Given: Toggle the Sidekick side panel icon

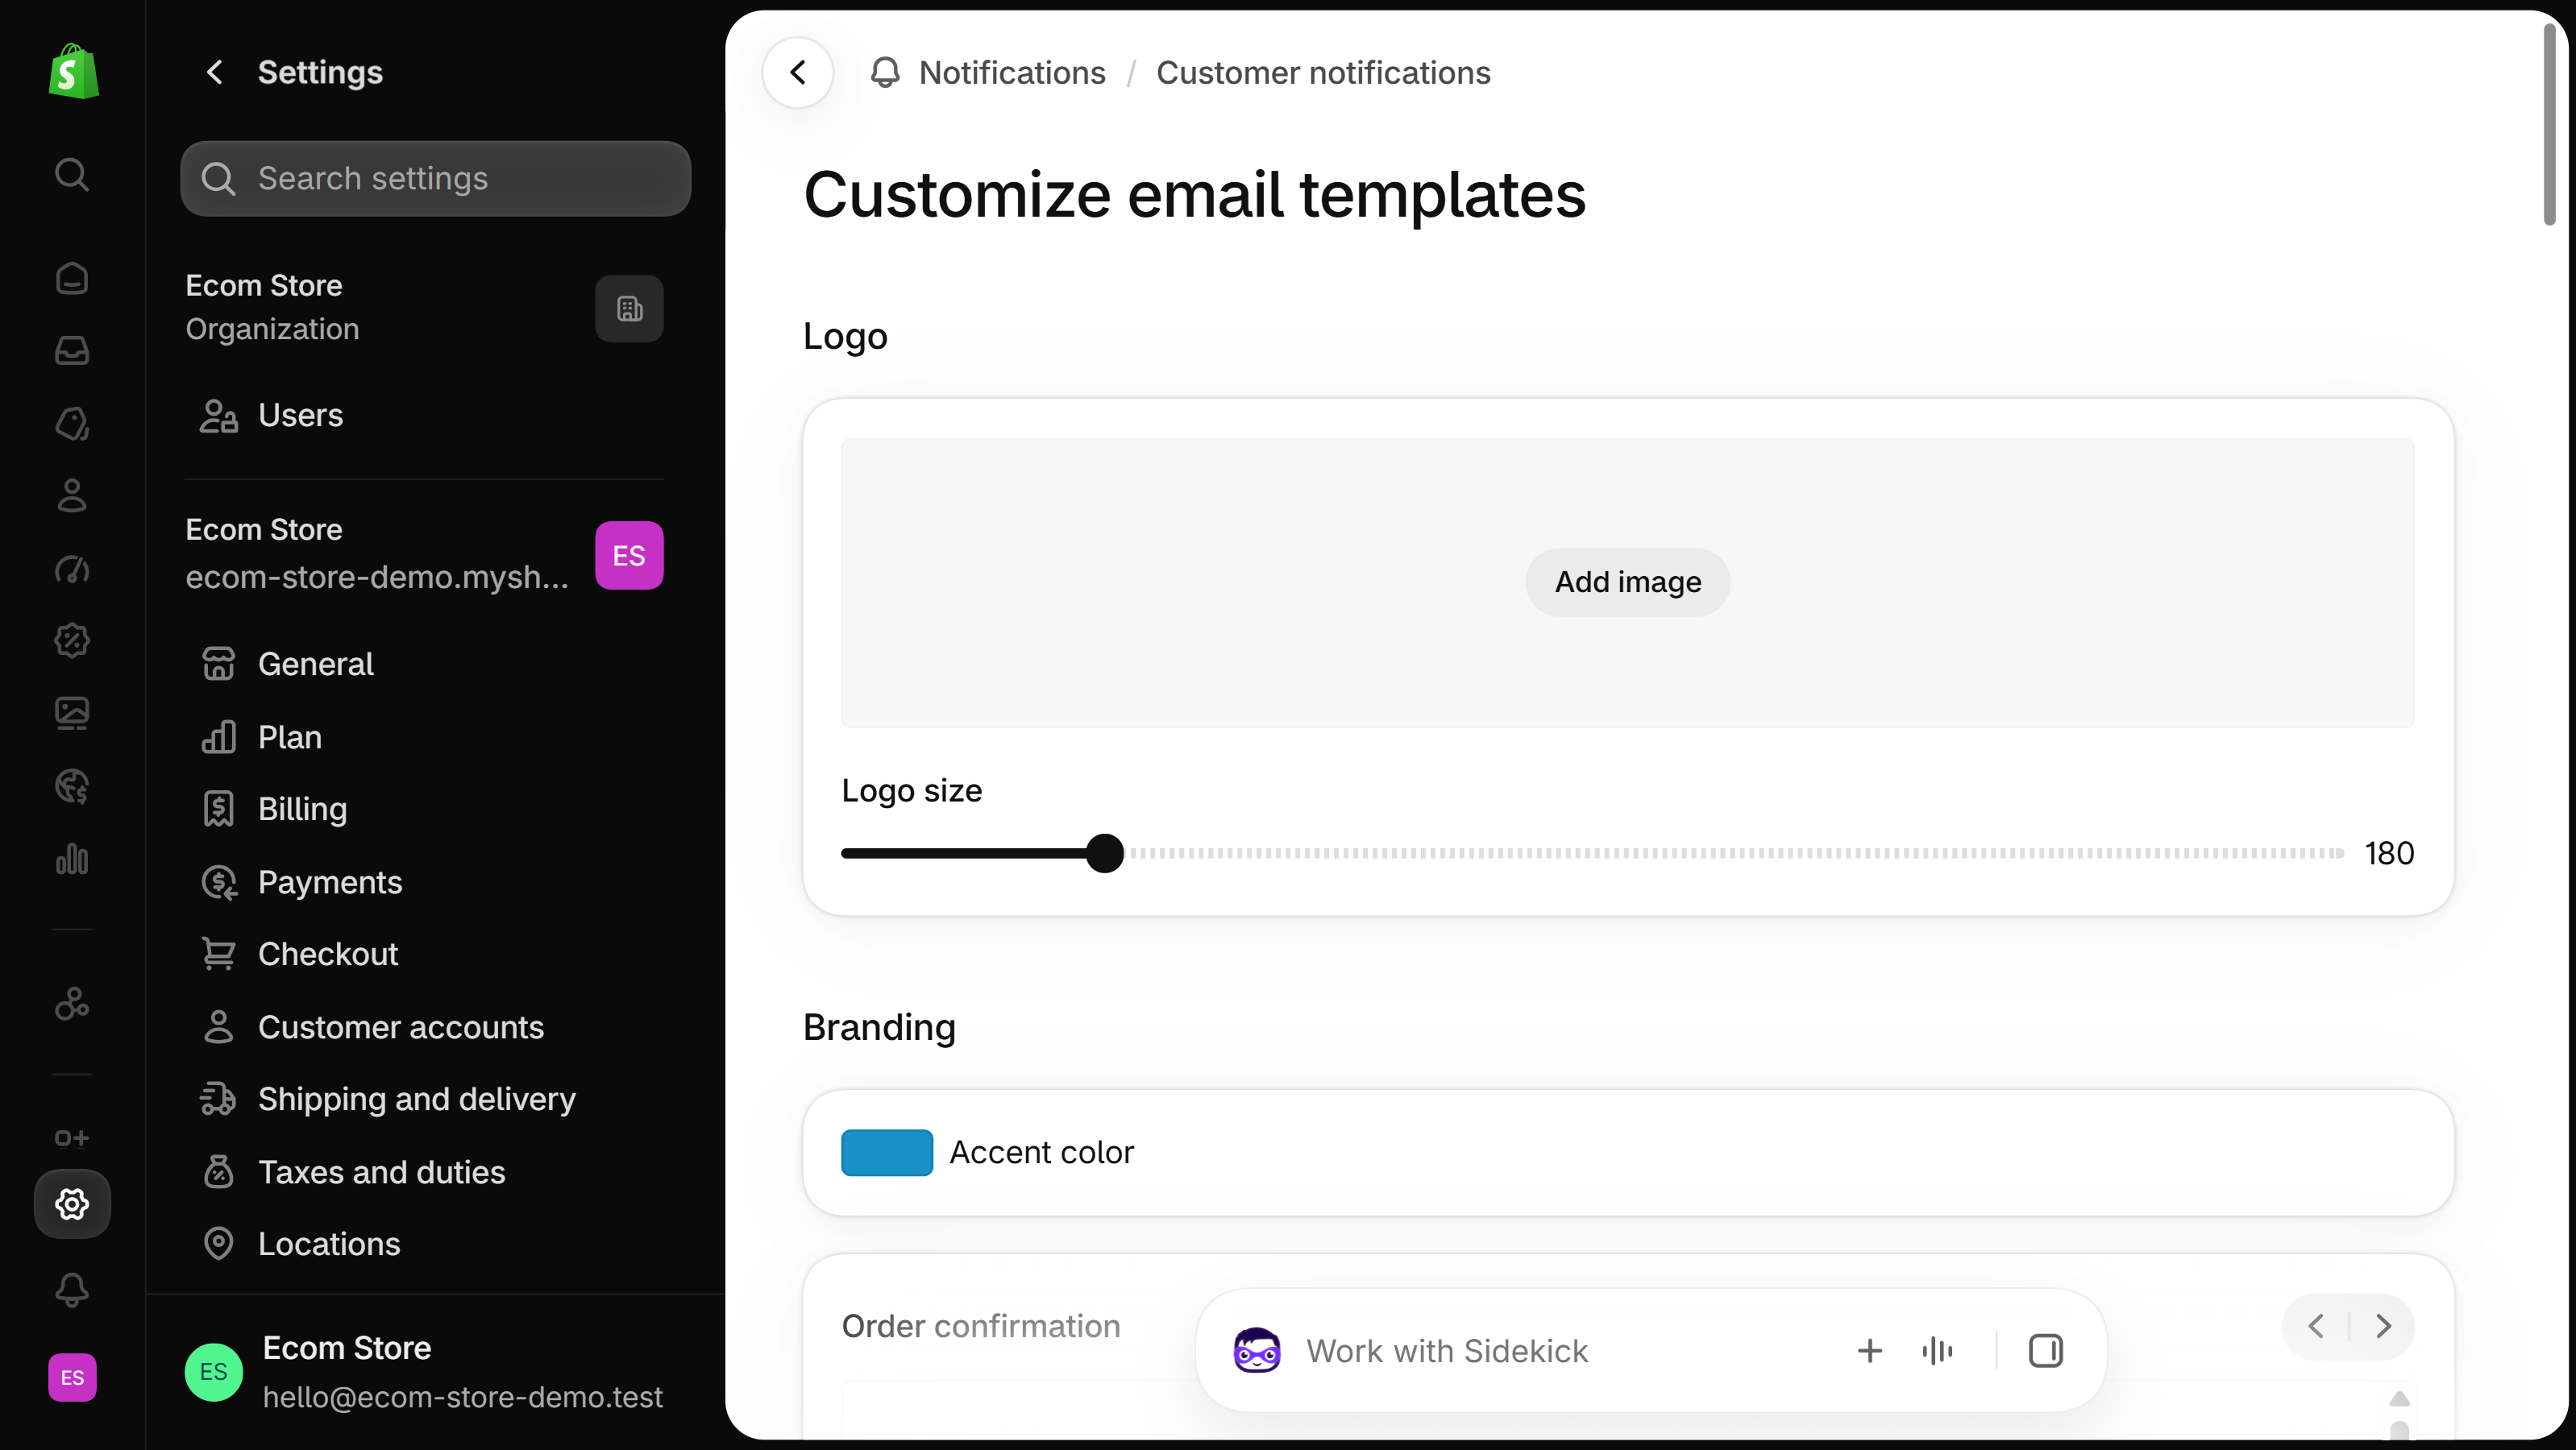Looking at the screenshot, I should 2045,1351.
